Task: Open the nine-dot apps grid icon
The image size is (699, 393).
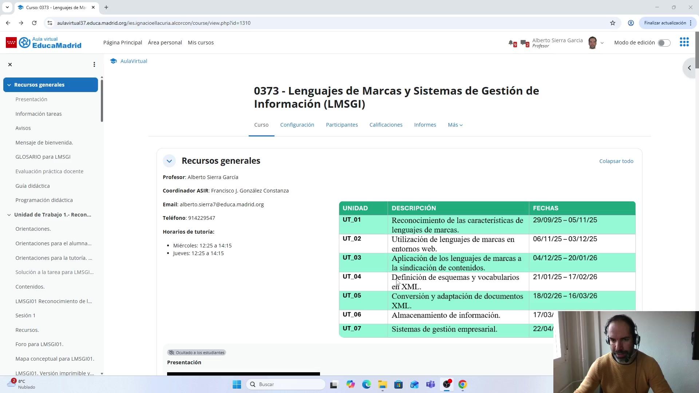Action: [684, 42]
